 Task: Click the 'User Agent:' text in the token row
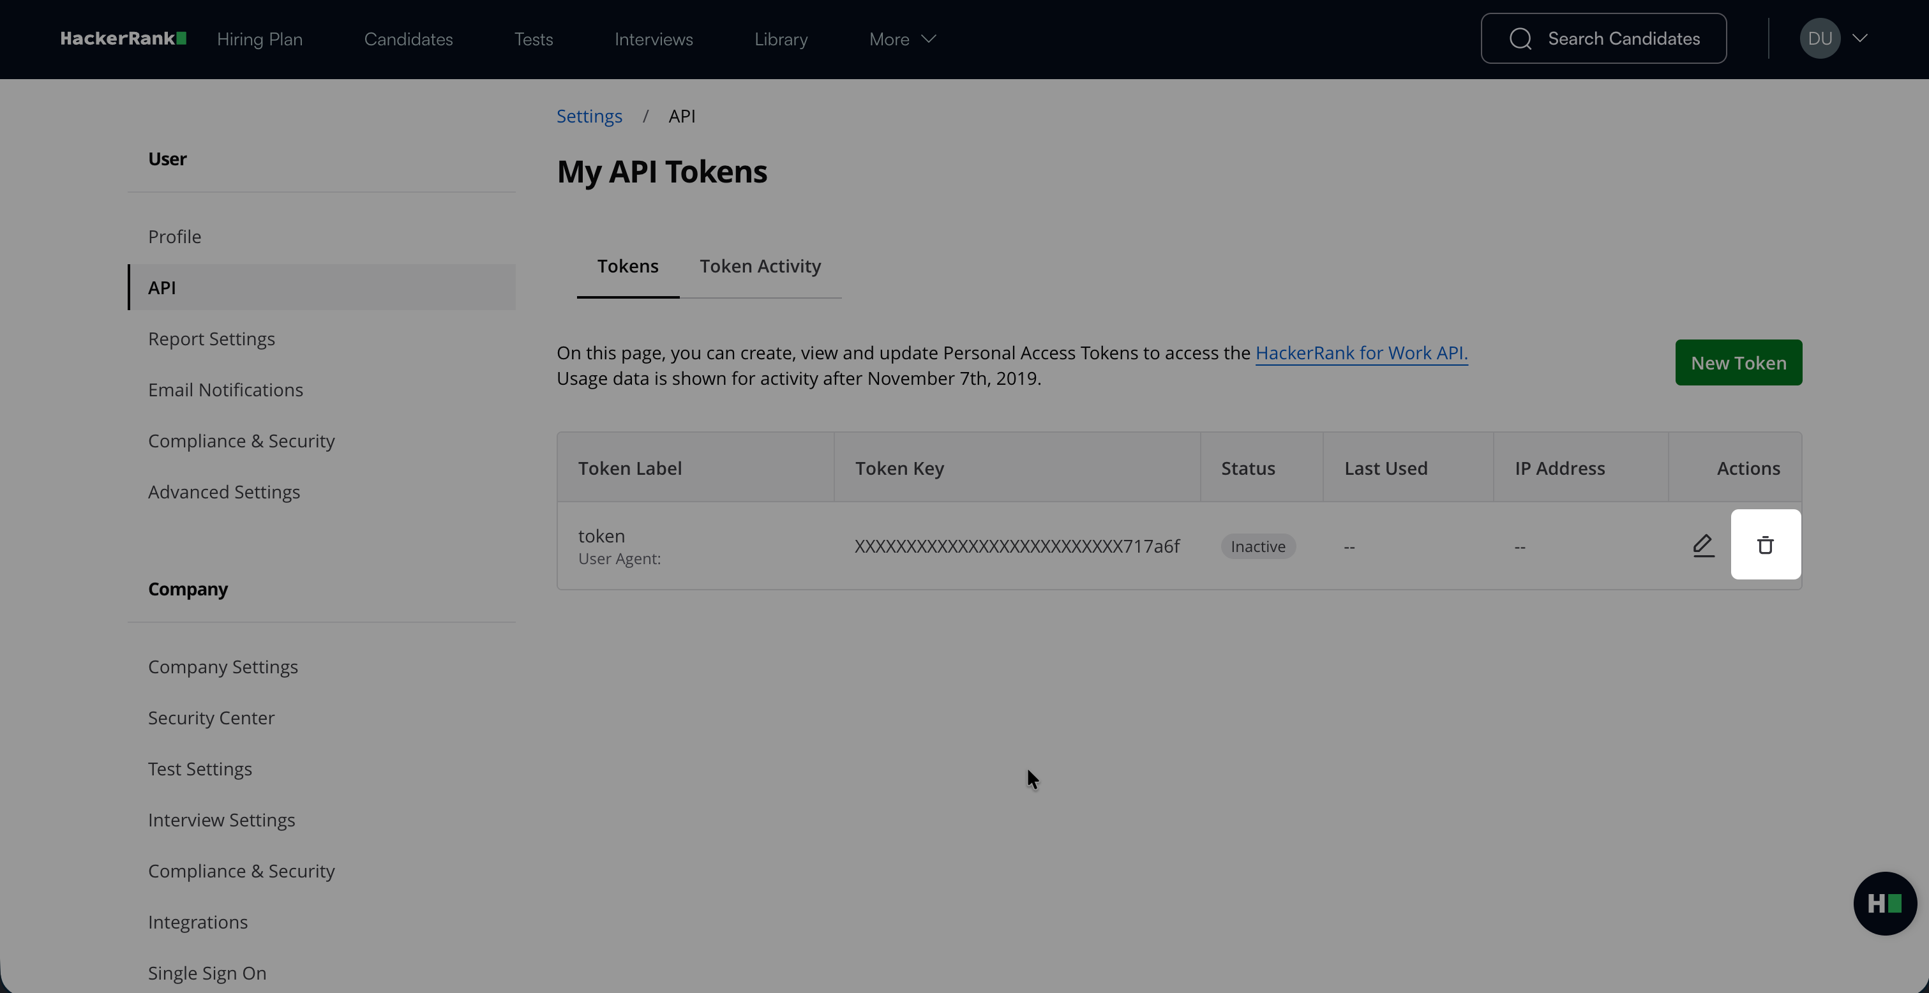619,560
